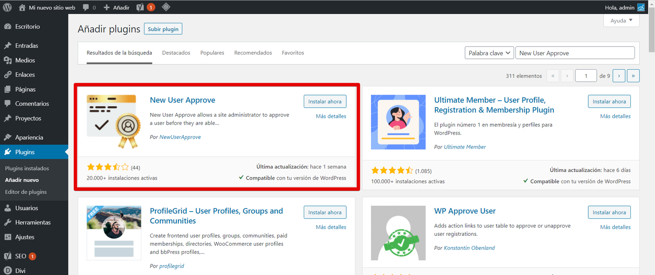Click profilegrid author link
The image size is (655, 275).
172,266
